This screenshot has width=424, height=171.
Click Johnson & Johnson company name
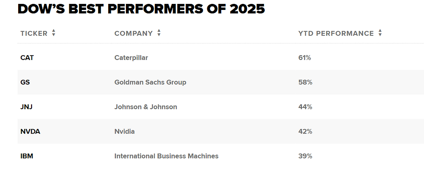click(x=146, y=107)
